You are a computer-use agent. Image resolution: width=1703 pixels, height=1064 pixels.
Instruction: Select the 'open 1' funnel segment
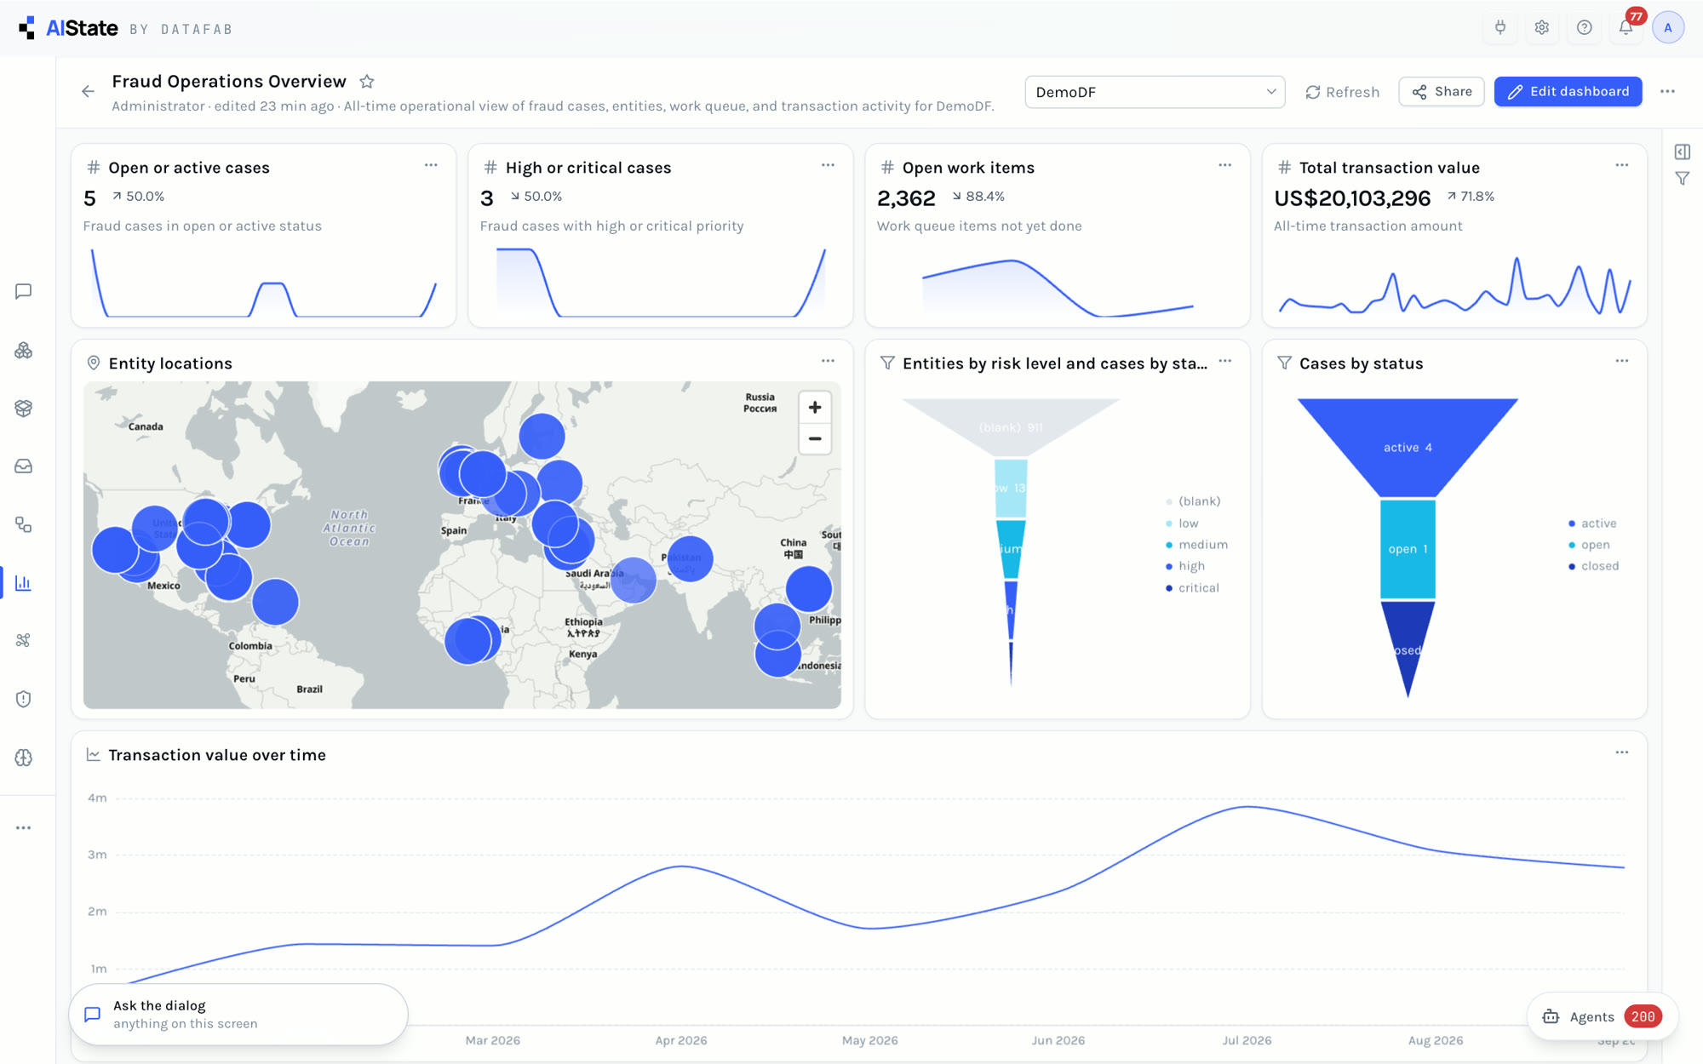coord(1408,549)
